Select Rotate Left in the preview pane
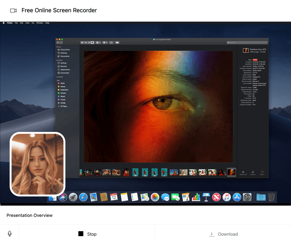The height and width of the screenshot is (243, 291). click(243, 172)
